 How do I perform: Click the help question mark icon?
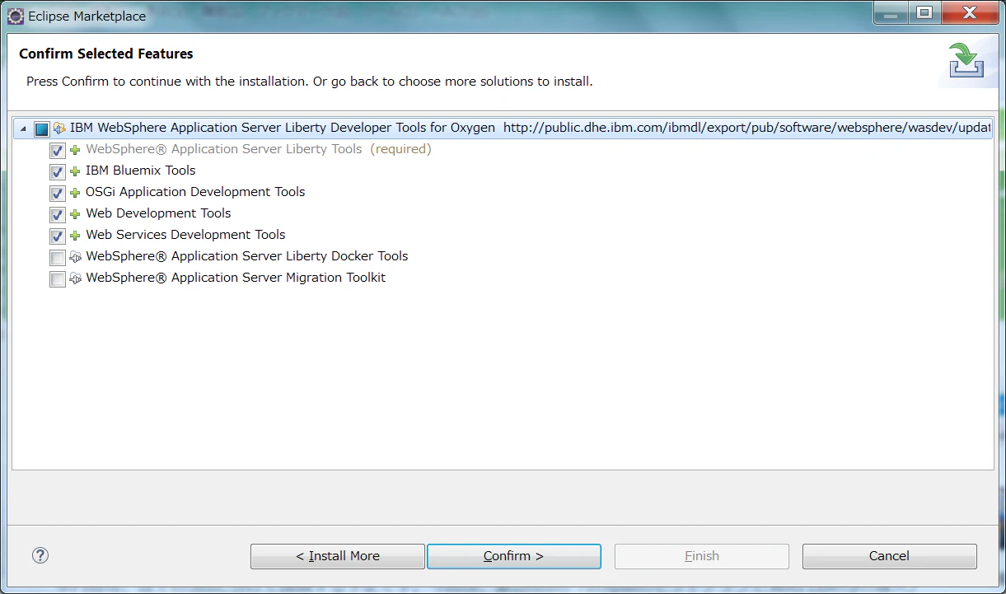[x=40, y=555]
